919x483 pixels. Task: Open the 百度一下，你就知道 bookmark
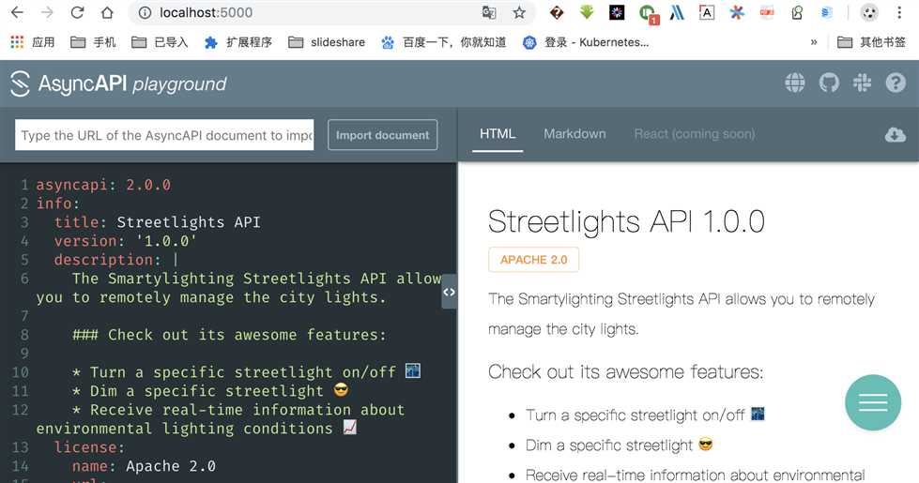click(x=444, y=42)
